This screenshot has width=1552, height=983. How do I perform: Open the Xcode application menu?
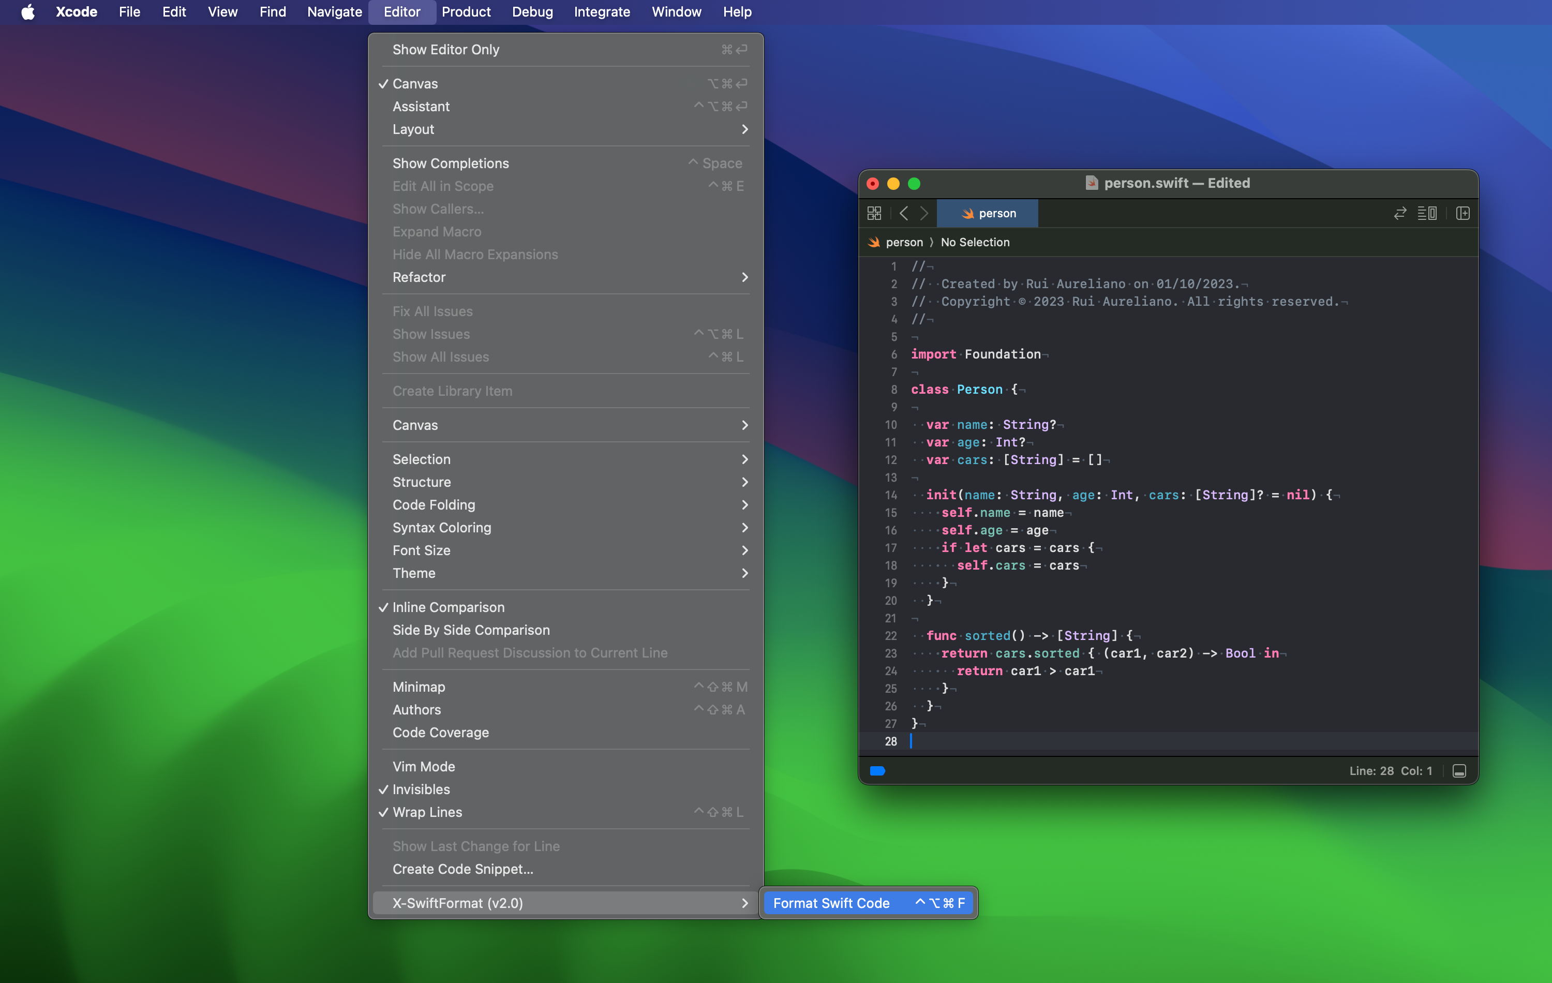[x=76, y=11]
